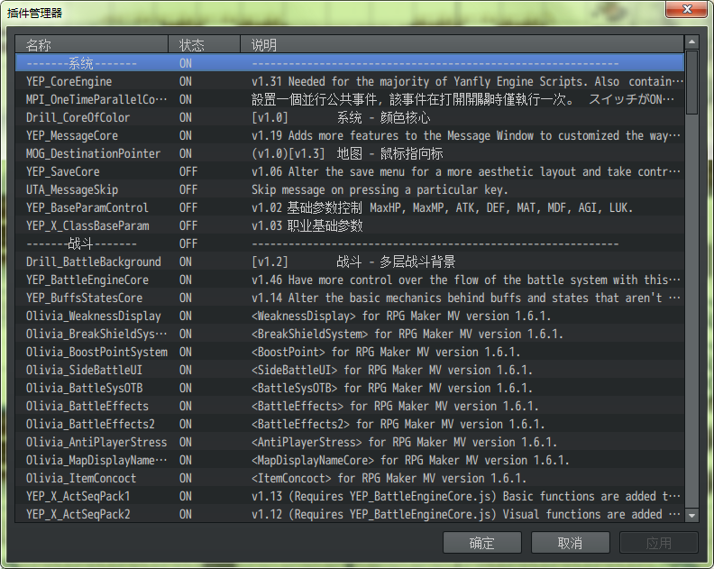Click the scrollbar up arrow
This screenshot has width=714, height=569.
691,42
